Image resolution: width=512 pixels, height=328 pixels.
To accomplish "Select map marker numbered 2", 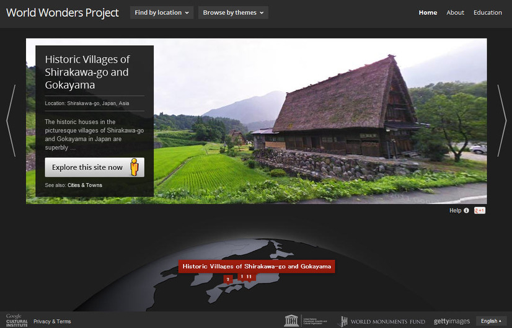I will (228, 279).
